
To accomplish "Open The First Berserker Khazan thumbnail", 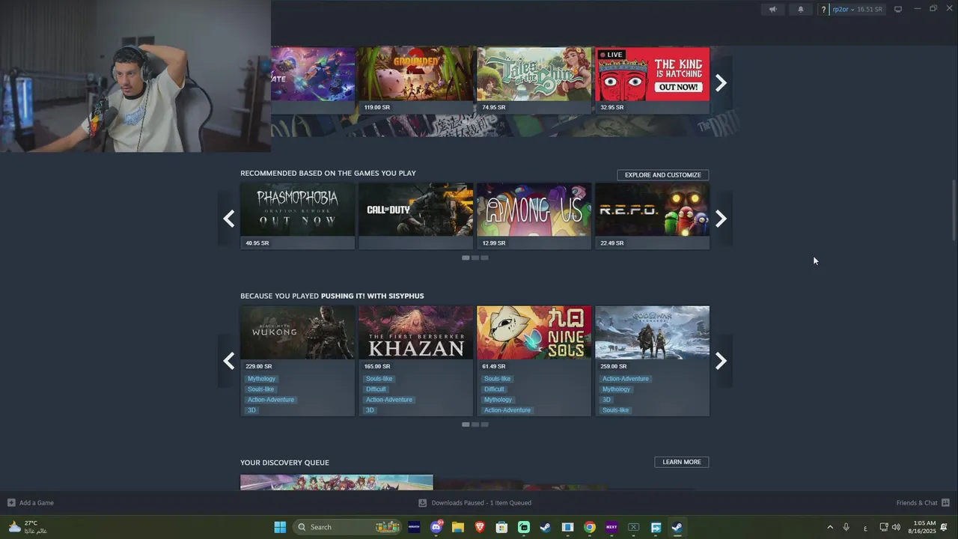I will (x=415, y=332).
